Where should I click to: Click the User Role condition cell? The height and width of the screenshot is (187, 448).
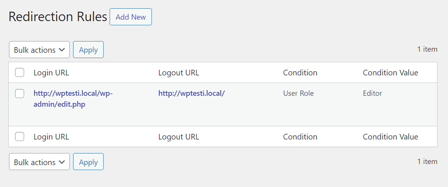click(298, 93)
